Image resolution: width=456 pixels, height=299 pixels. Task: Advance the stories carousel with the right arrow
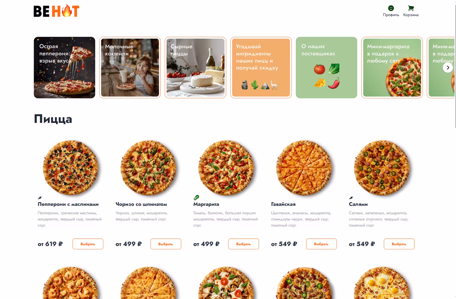tap(448, 68)
